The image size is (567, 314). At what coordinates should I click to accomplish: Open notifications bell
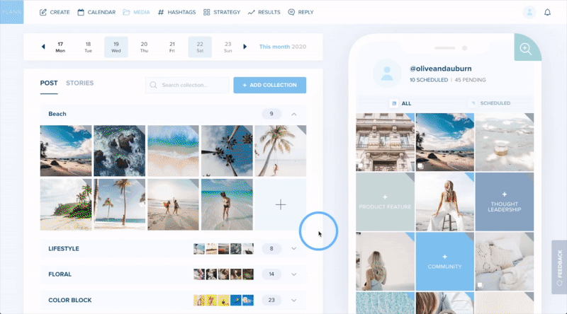point(547,12)
